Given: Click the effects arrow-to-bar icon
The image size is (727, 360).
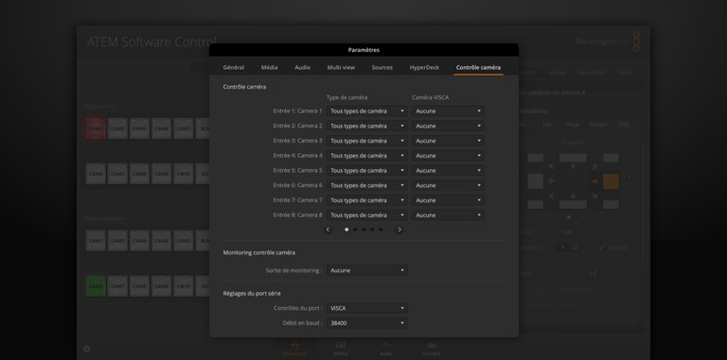Looking at the screenshot, I should (591, 273).
